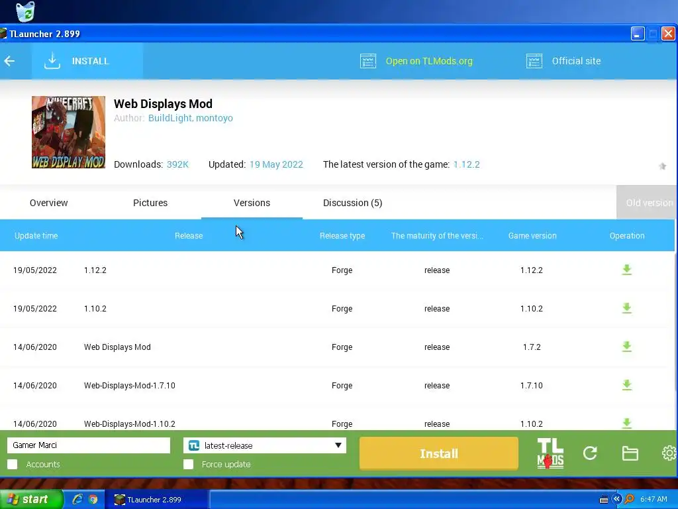The height and width of the screenshot is (509, 678).
Task: Click the first row's 19/05/2022 date cell
Action: coord(35,270)
